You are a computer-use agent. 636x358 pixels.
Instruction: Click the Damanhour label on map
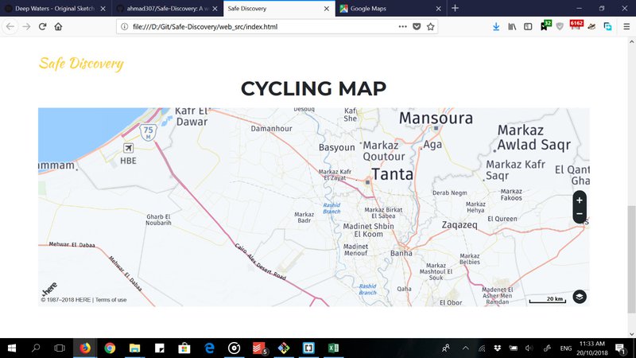pyautogui.click(x=271, y=129)
